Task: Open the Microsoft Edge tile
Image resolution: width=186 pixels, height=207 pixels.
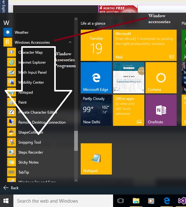Action: pyautogui.click(x=96, y=78)
